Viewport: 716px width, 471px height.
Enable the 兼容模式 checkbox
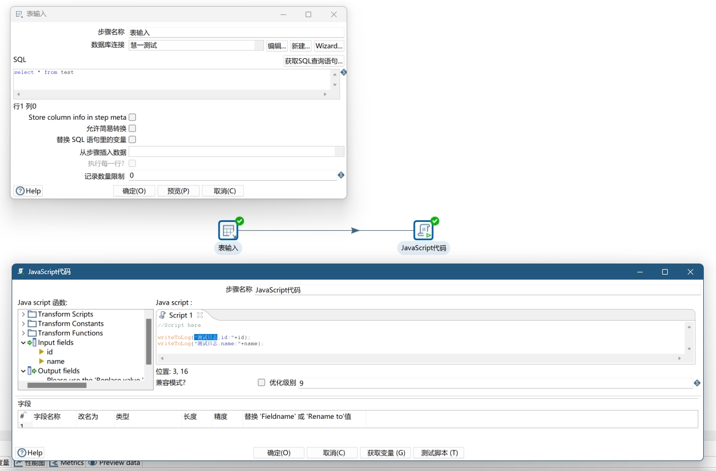click(x=262, y=382)
